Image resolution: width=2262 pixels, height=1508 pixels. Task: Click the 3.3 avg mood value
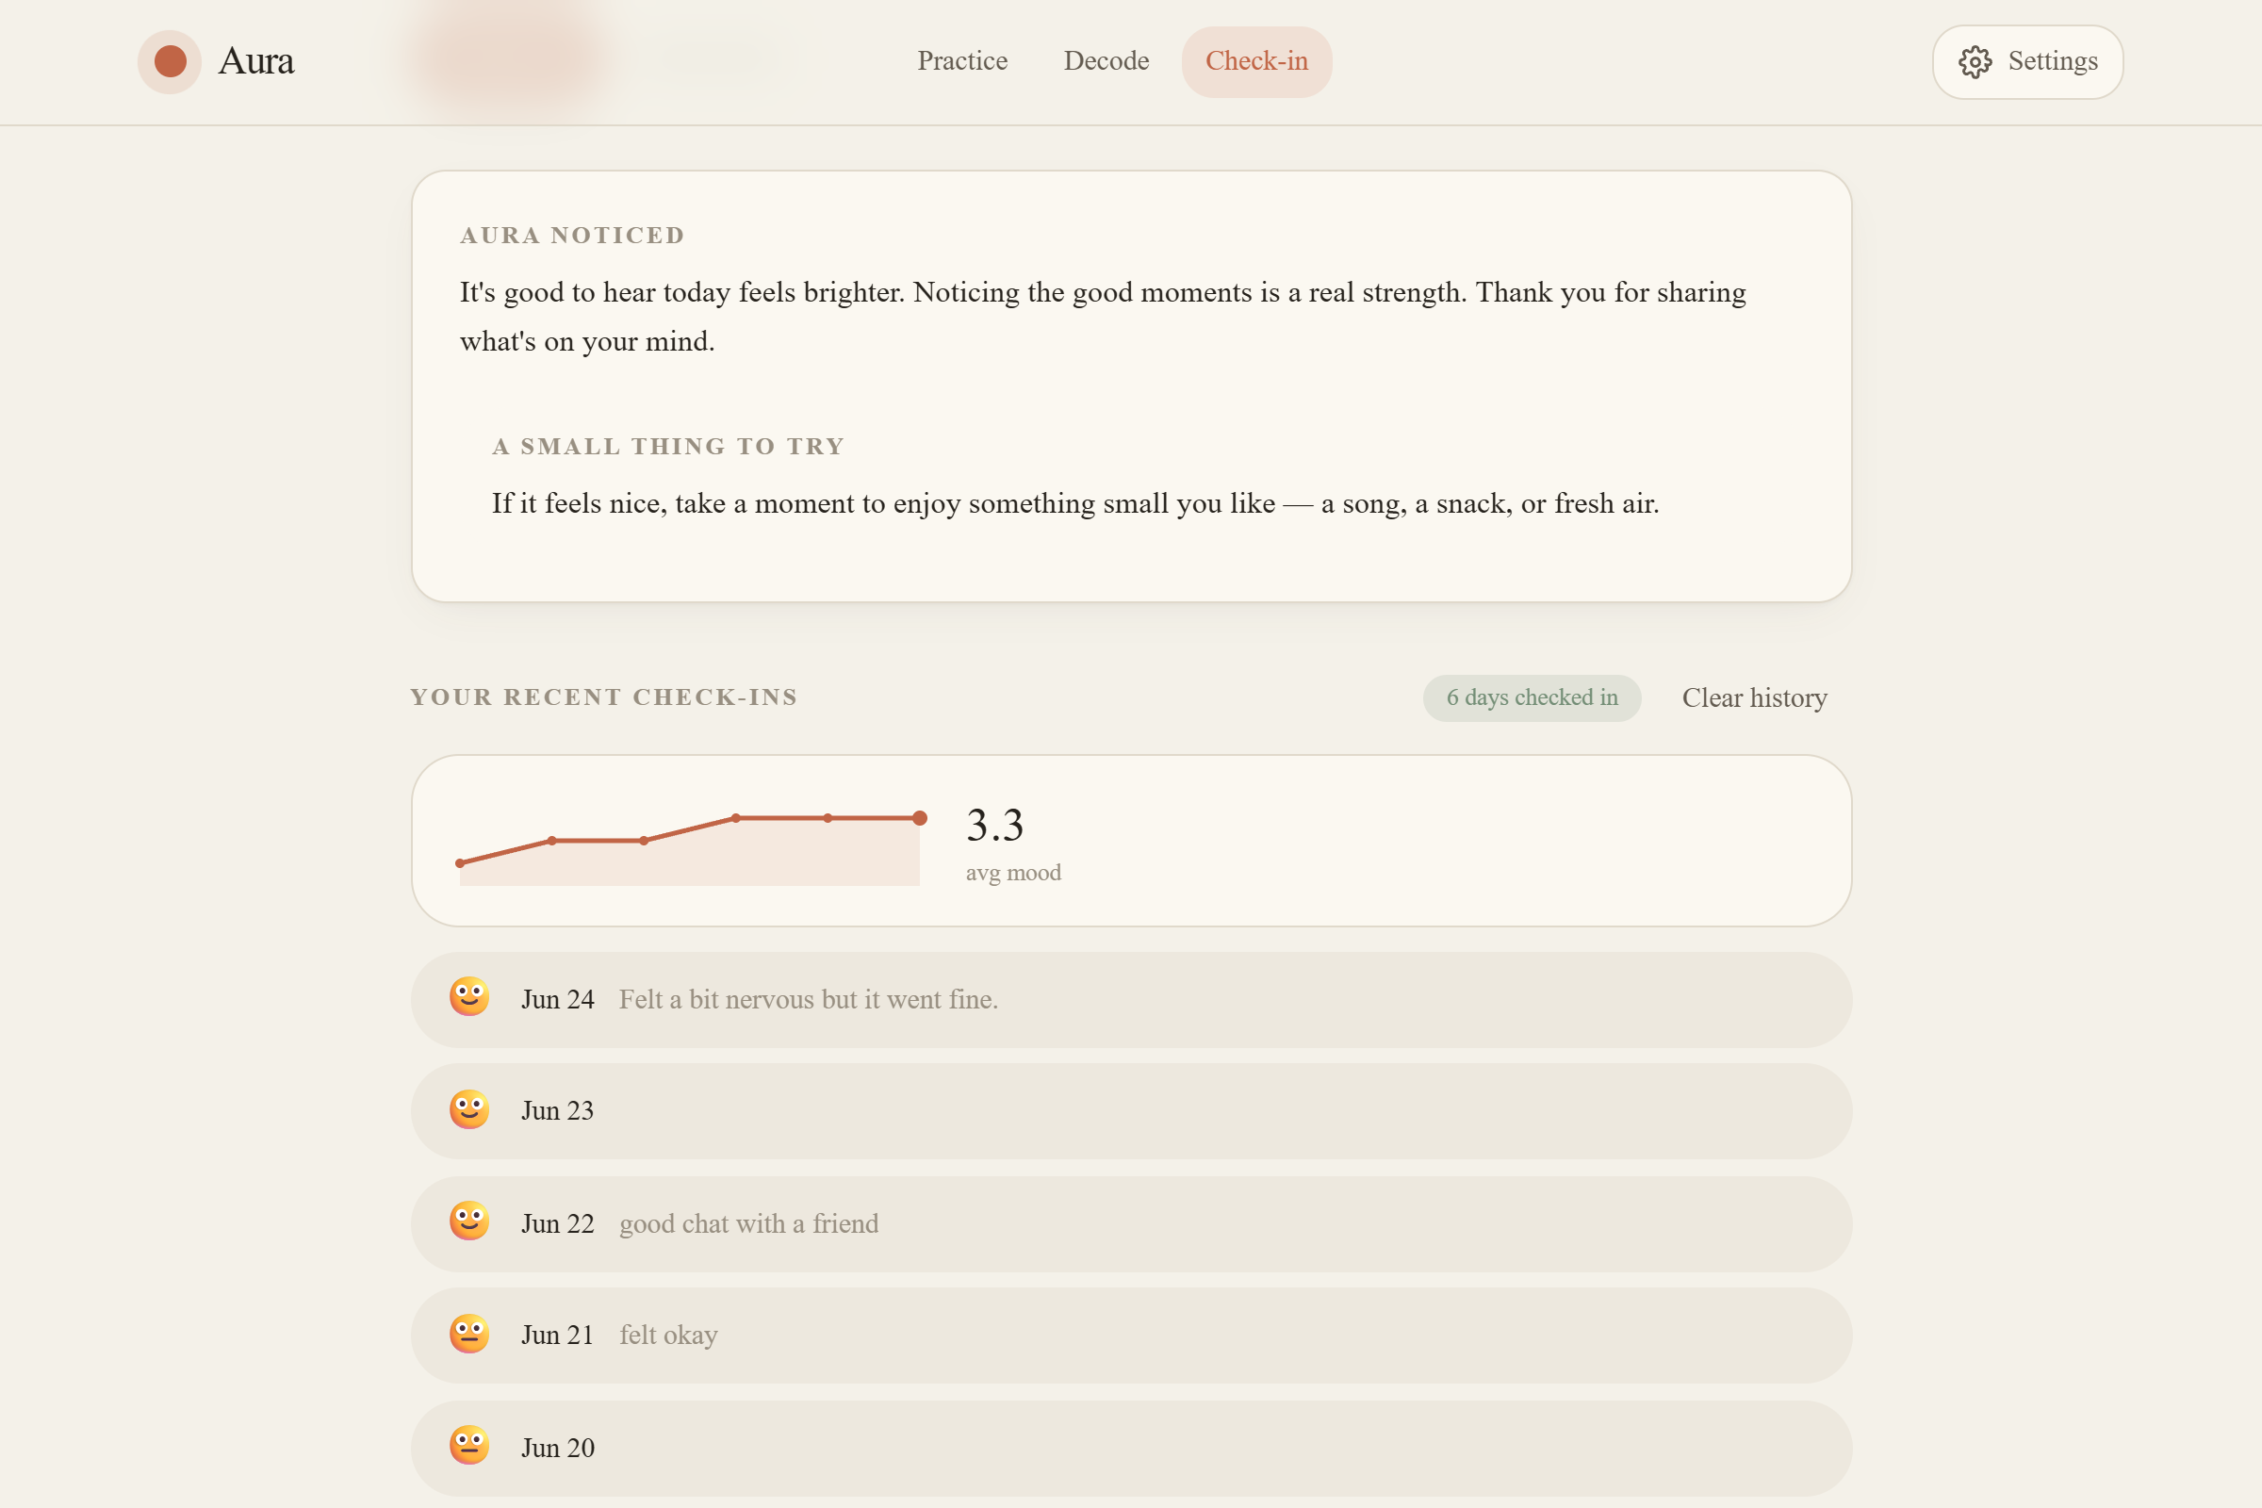994,826
